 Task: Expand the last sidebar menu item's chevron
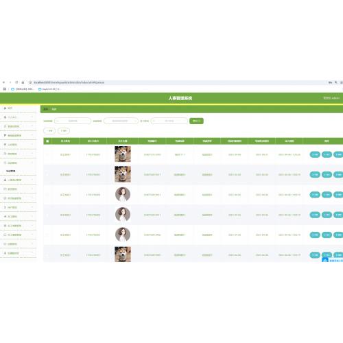32,253
